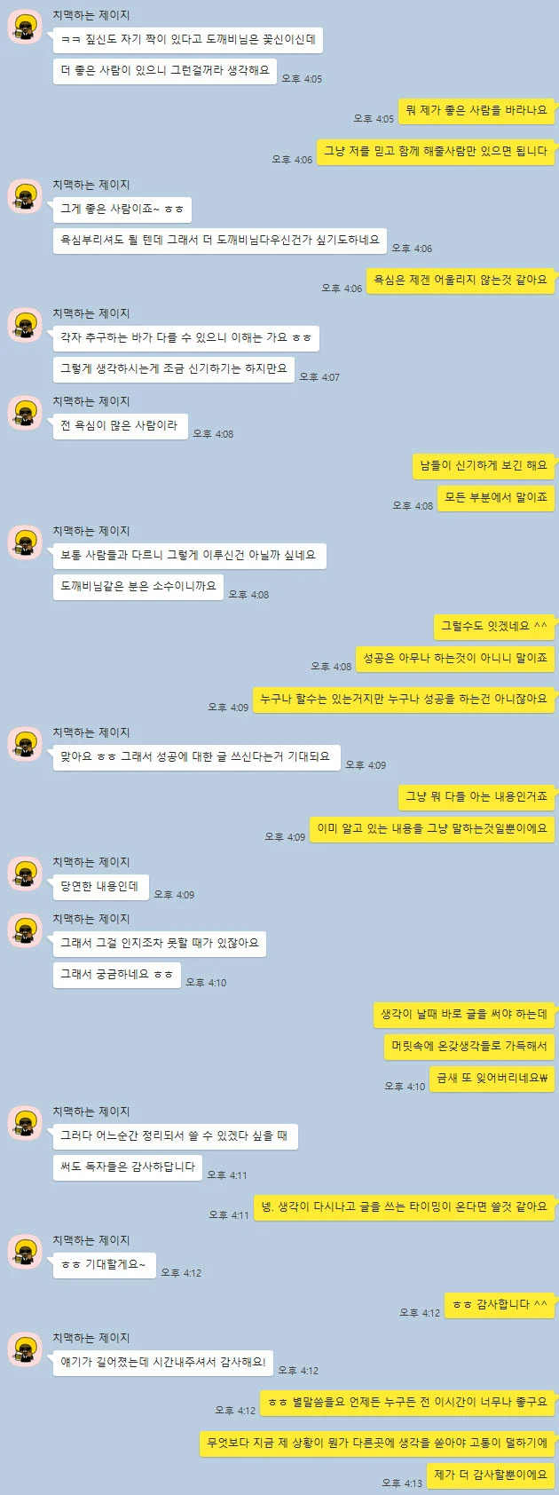Image resolution: width=559 pixels, height=1495 pixels.
Task: Click sender name above '그래서 그걸 인지조차' message
Action: tap(91, 920)
